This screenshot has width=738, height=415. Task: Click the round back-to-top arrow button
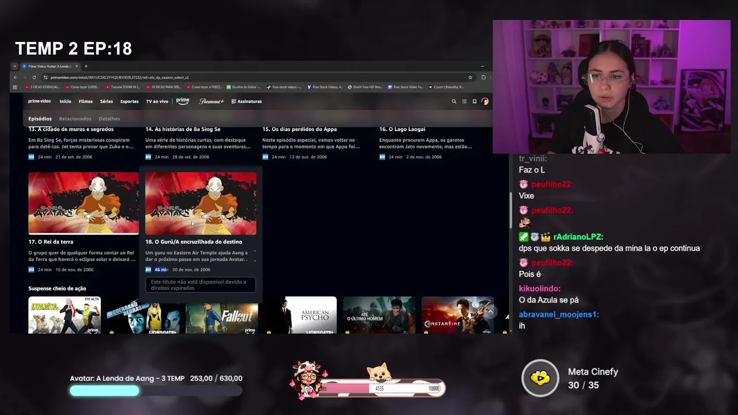490,312
